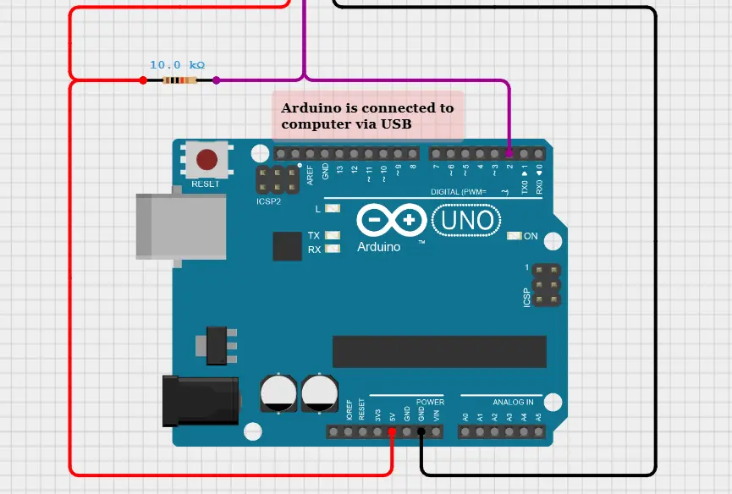Click the 5V pin on the power header
Image resolution: width=732 pixels, height=494 pixels.
click(x=392, y=433)
